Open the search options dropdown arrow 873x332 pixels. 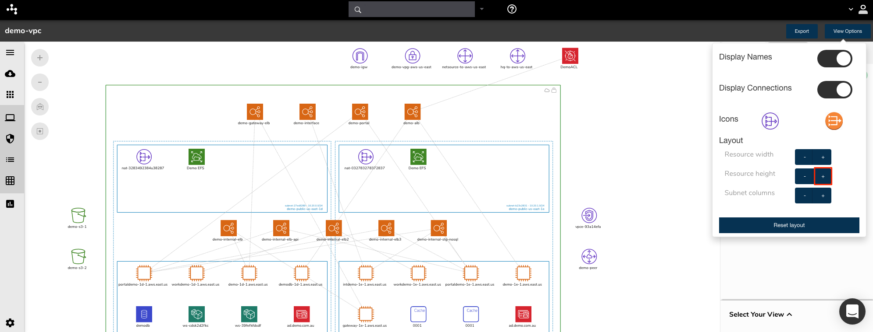[482, 9]
